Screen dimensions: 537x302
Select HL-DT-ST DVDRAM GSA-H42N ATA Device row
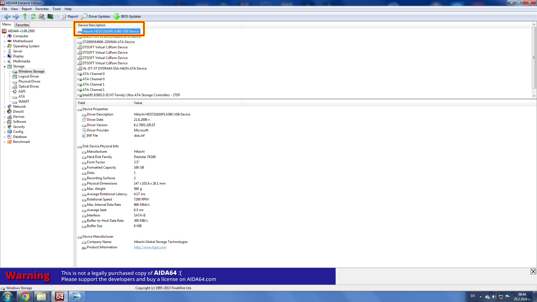[x=114, y=68]
